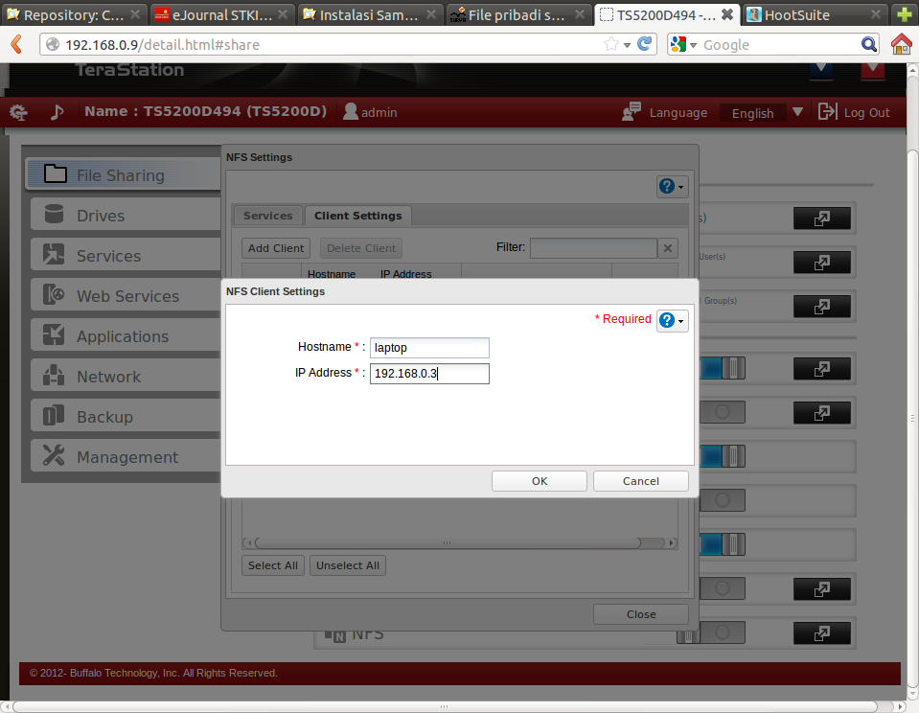The height and width of the screenshot is (713, 919).
Task: Click Language speech bubble icon
Action: [632, 111]
